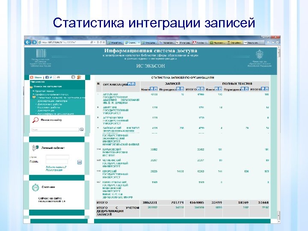Sort ОРГАНИЗАЦИЯ column descending

click(x=133, y=84)
